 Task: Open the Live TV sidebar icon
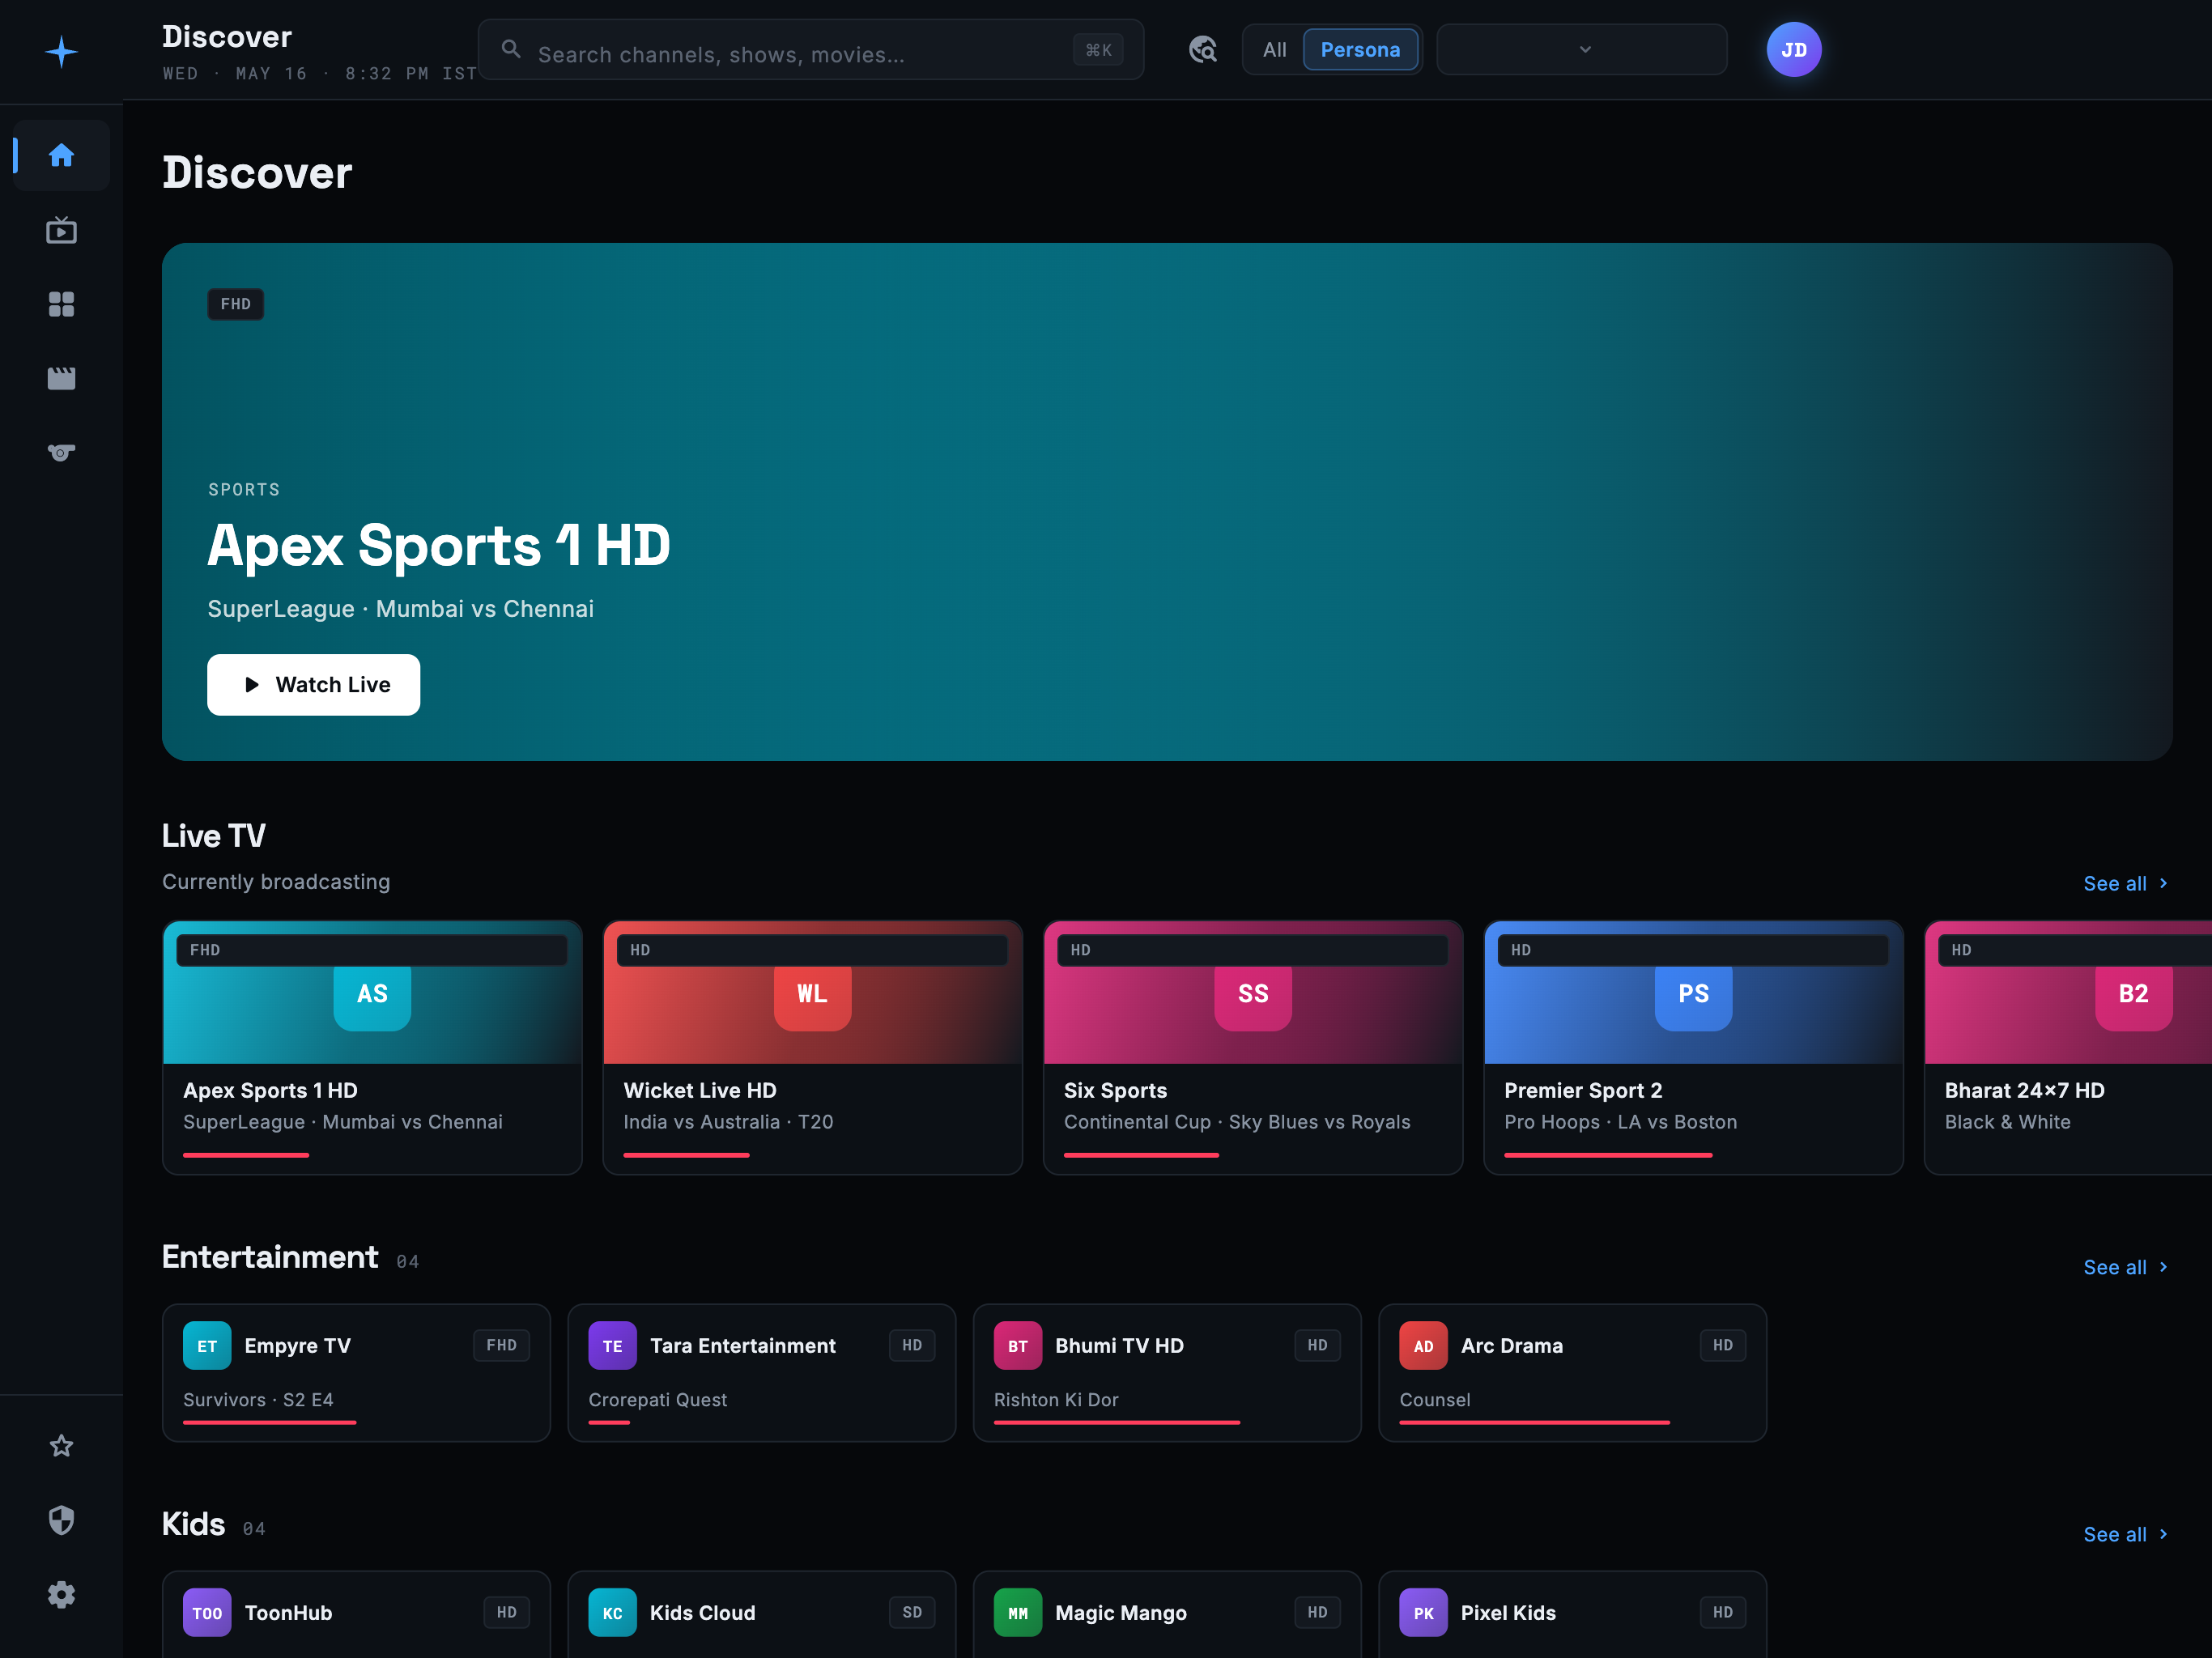pyautogui.click(x=61, y=230)
